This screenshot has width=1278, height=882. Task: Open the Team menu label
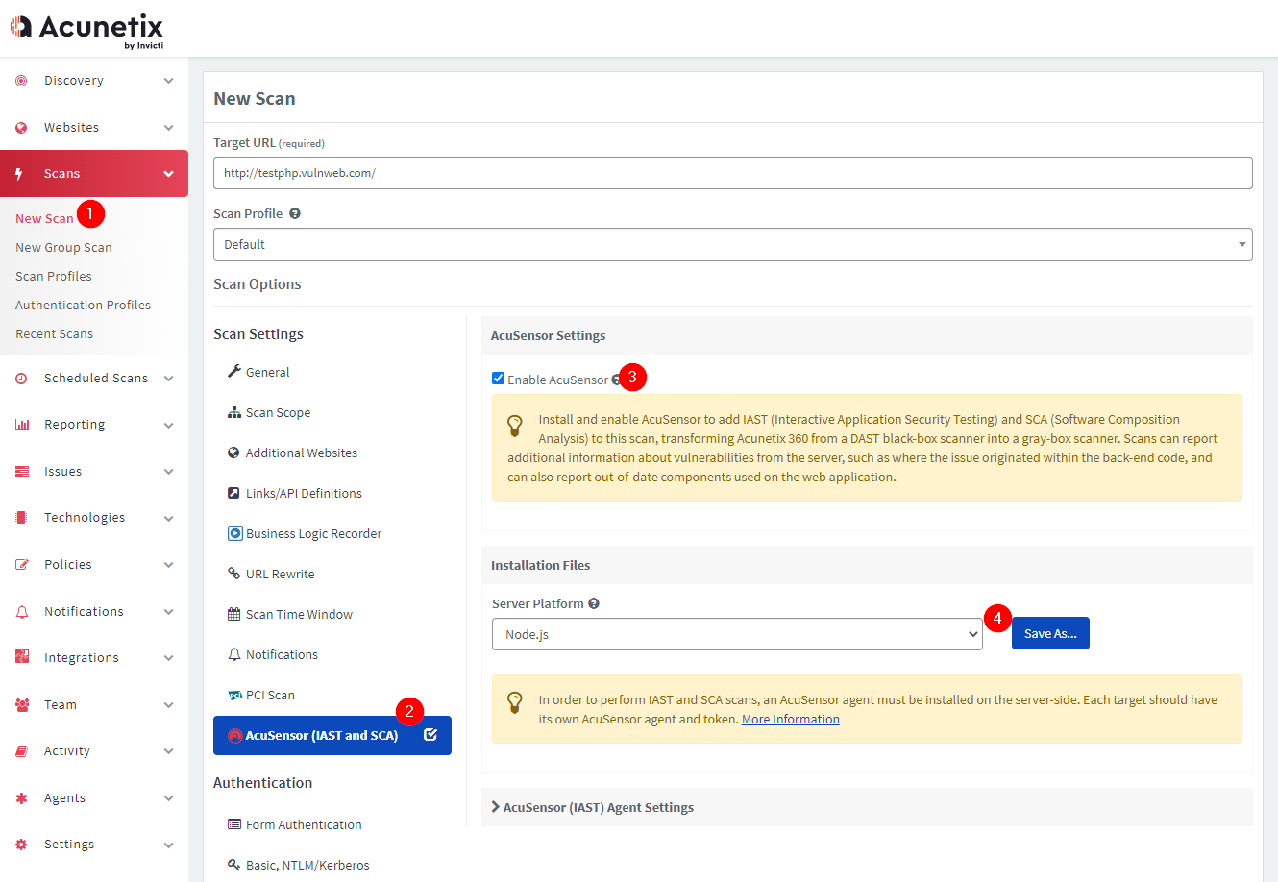click(61, 705)
